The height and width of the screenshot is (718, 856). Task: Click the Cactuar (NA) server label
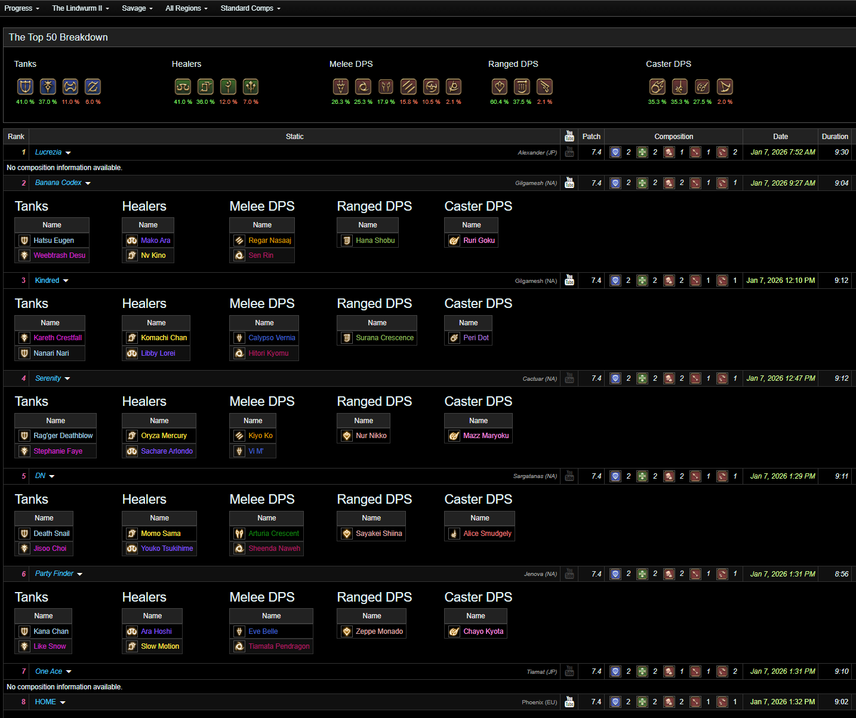click(x=540, y=379)
